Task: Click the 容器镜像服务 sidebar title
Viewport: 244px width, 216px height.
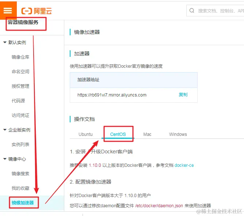Action: (23, 22)
